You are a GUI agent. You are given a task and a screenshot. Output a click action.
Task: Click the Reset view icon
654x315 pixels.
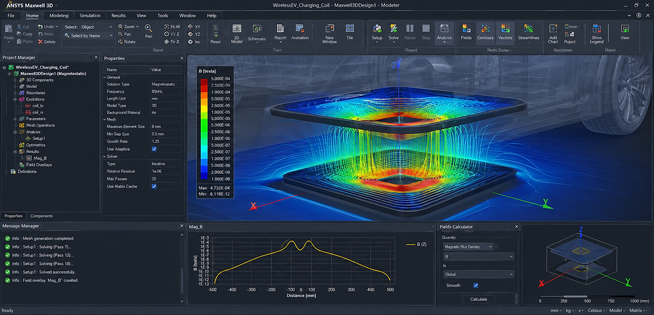pos(215,31)
